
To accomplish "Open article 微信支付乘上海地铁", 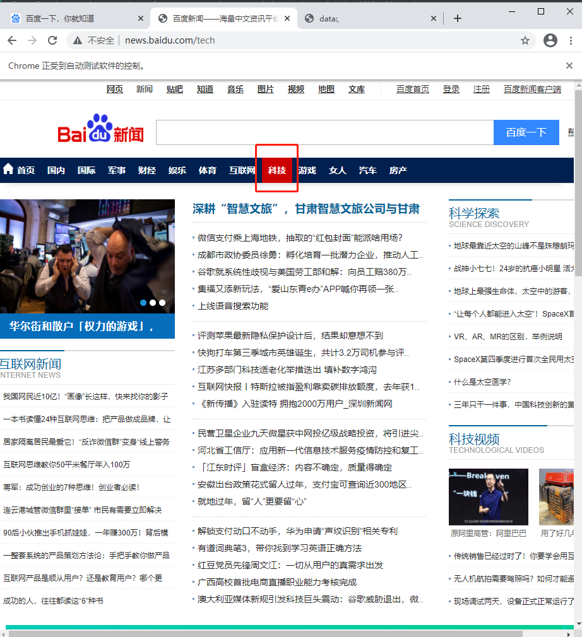I will 300,238.
